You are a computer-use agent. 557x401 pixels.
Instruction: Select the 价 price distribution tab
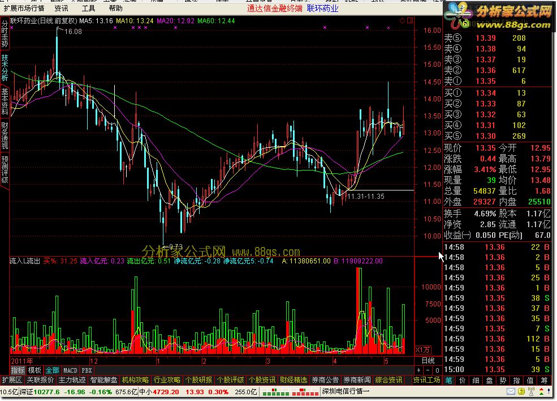point(462,381)
